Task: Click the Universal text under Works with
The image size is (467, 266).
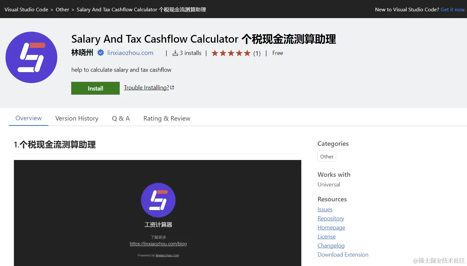Action: tap(329, 185)
